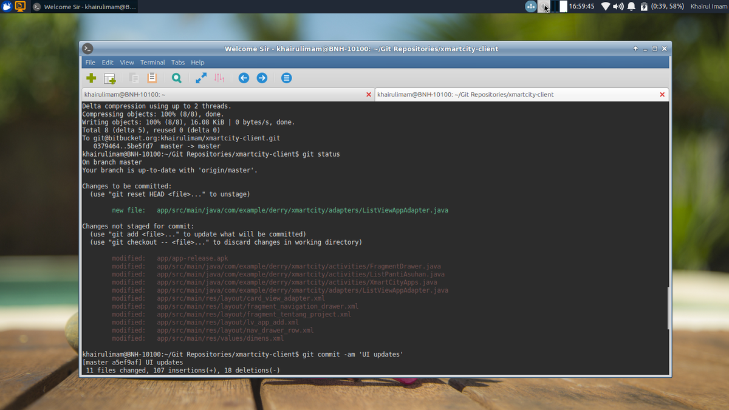This screenshot has height=410, width=729.
Task: Open the volume speaker indicator
Action: (618, 6)
